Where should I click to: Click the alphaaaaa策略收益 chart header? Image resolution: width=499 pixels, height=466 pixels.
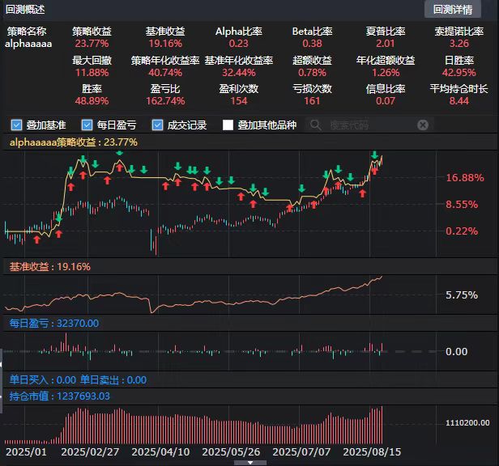(x=74, y=142)
